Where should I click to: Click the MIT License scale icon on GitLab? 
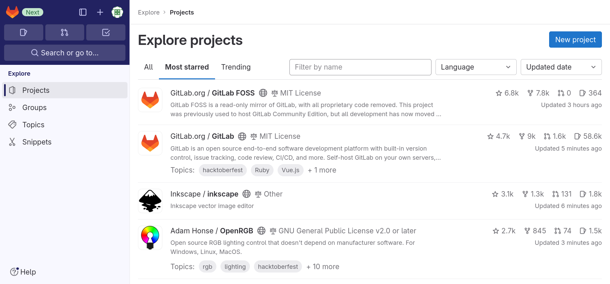click(x=253, y=136)
